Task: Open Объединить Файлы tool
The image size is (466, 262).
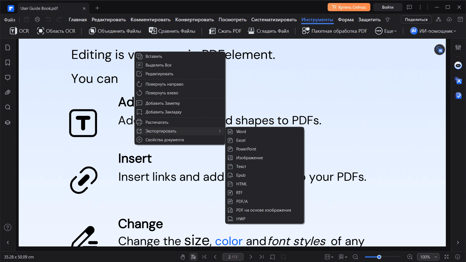Action: (115, 31)
